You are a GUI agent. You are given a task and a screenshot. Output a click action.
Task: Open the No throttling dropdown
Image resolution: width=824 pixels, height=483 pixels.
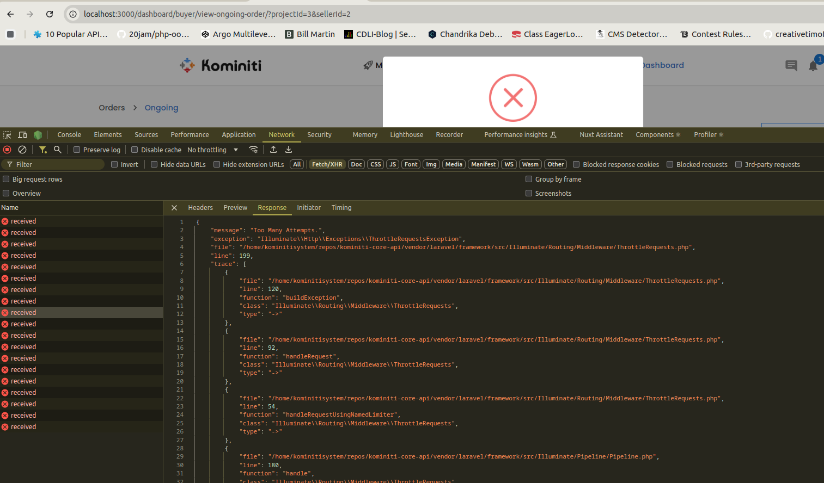[212, 150]
